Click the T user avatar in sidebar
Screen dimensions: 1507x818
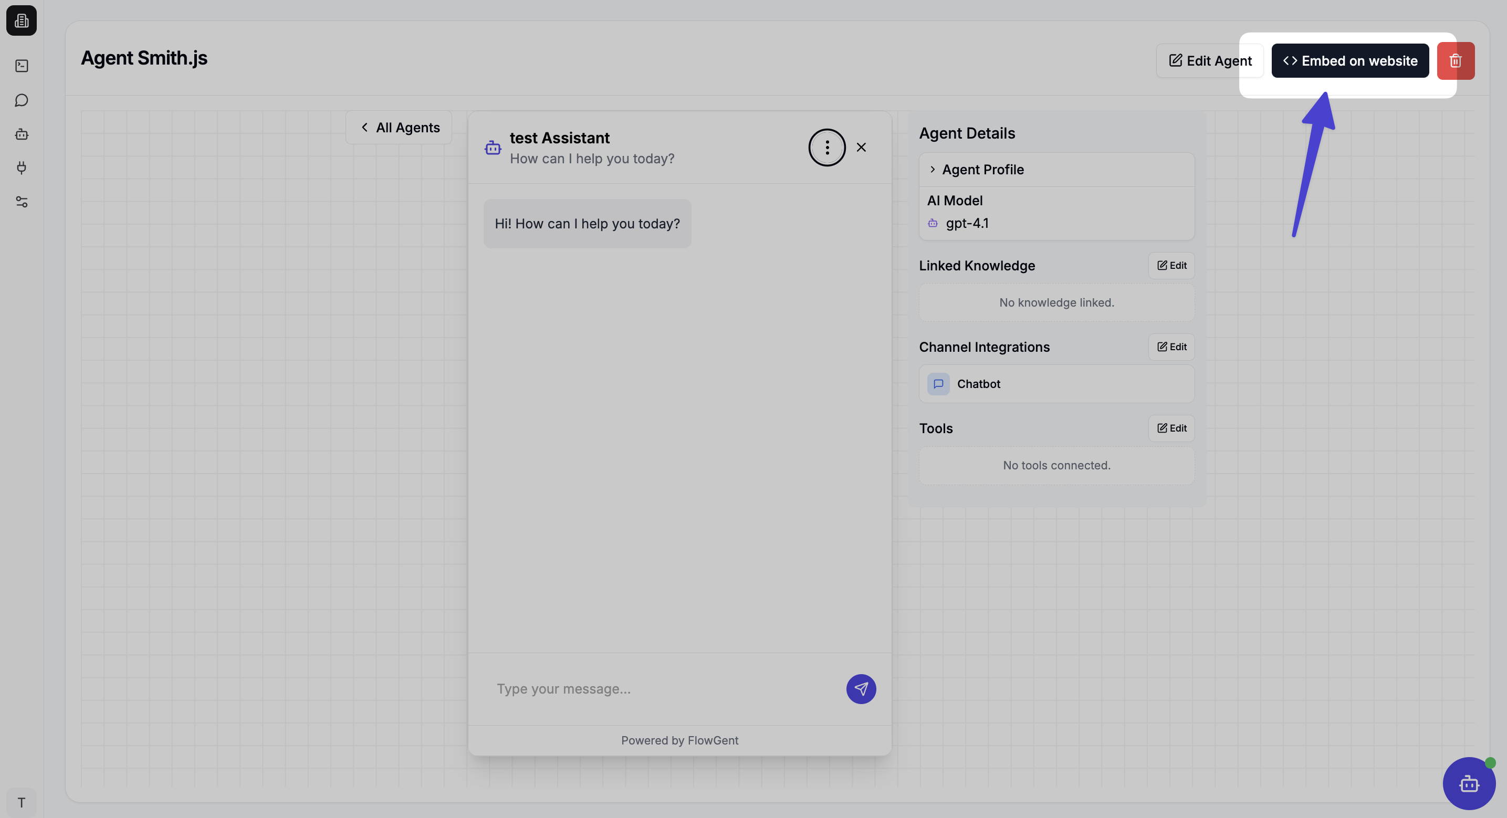(x=22, y=802)
